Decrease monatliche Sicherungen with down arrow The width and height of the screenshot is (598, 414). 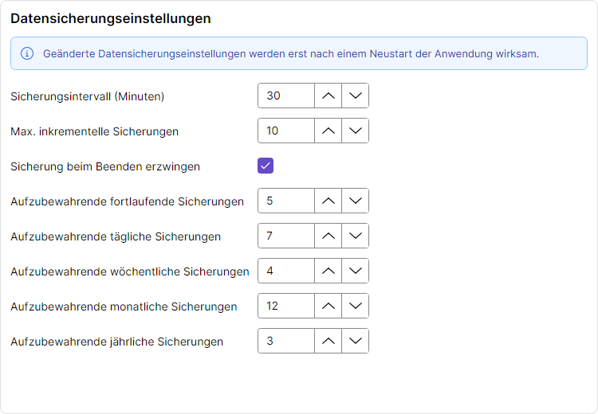355,306
